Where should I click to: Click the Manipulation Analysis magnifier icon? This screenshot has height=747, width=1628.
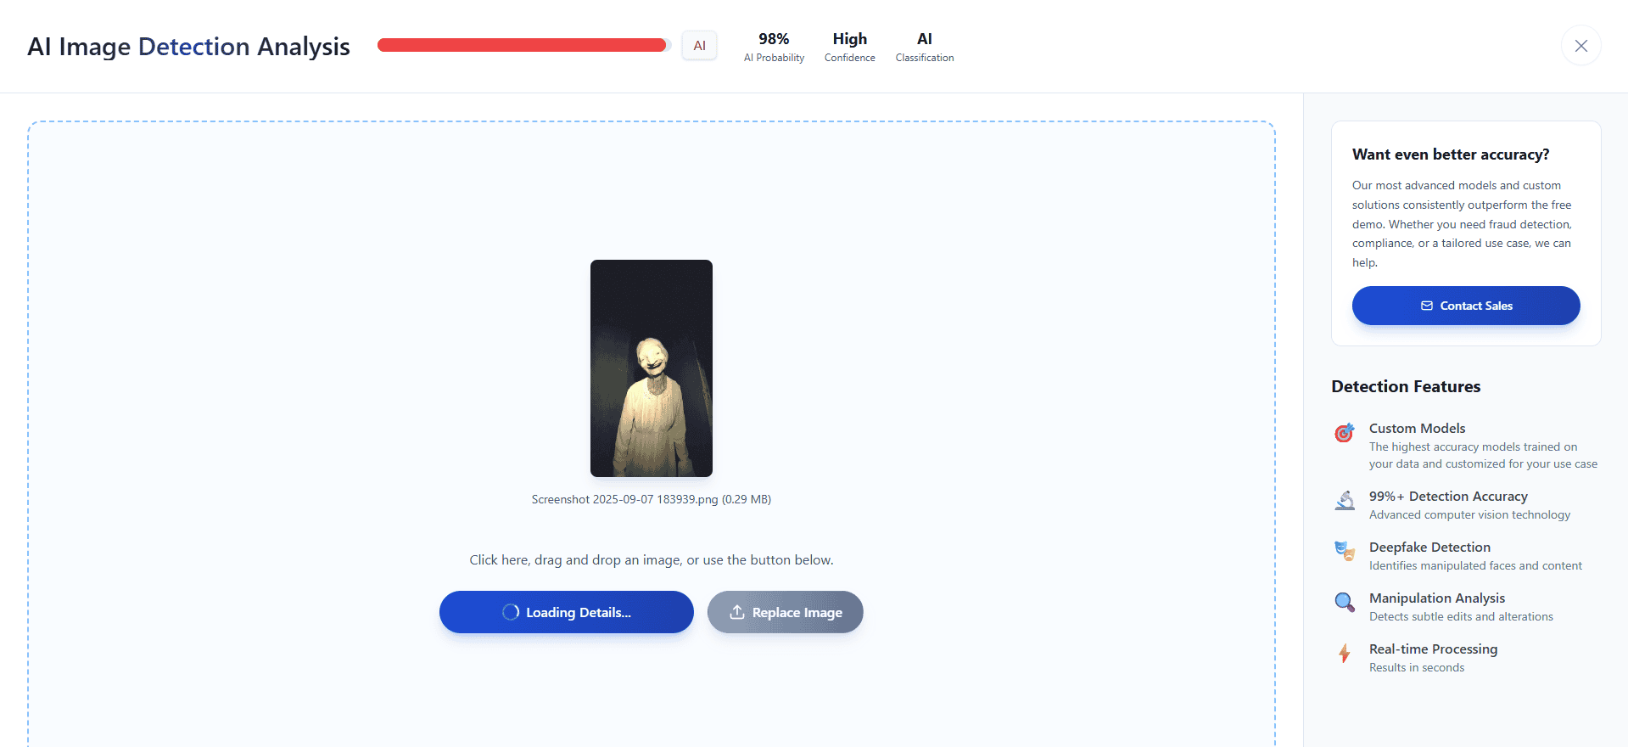pos(1345,603)
